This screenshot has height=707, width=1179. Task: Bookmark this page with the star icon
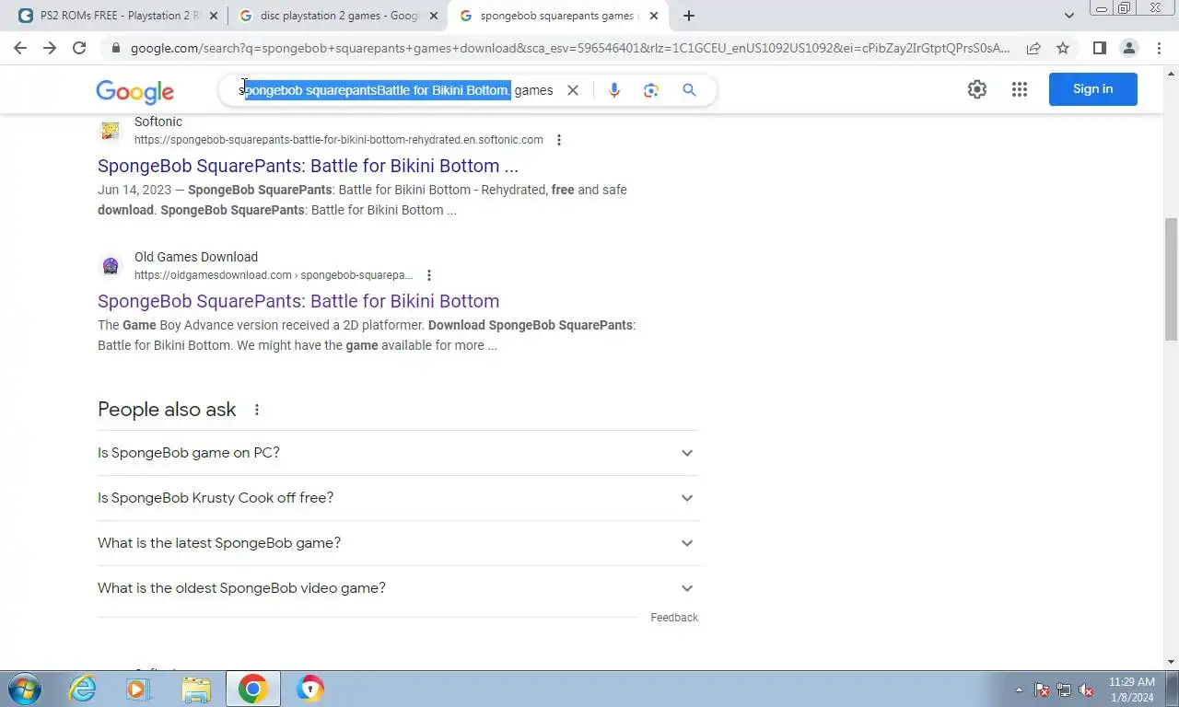click(1063, 48)
